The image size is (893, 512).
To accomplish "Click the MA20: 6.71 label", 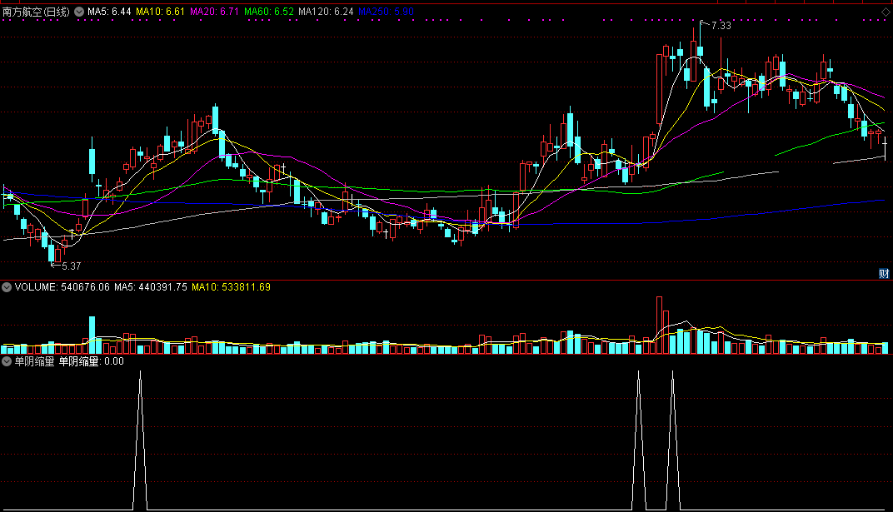I will (214, 12).
